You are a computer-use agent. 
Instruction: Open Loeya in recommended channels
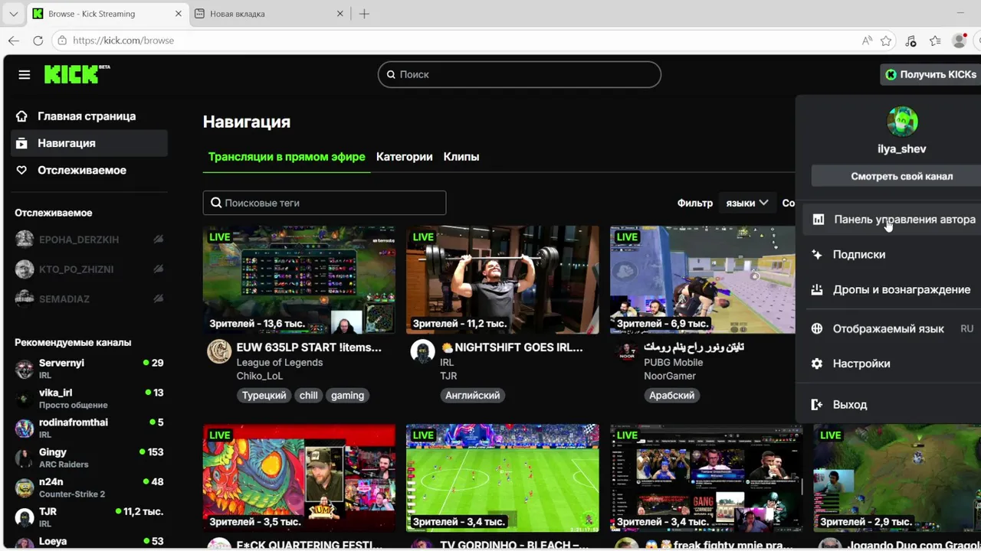[90, 541]
